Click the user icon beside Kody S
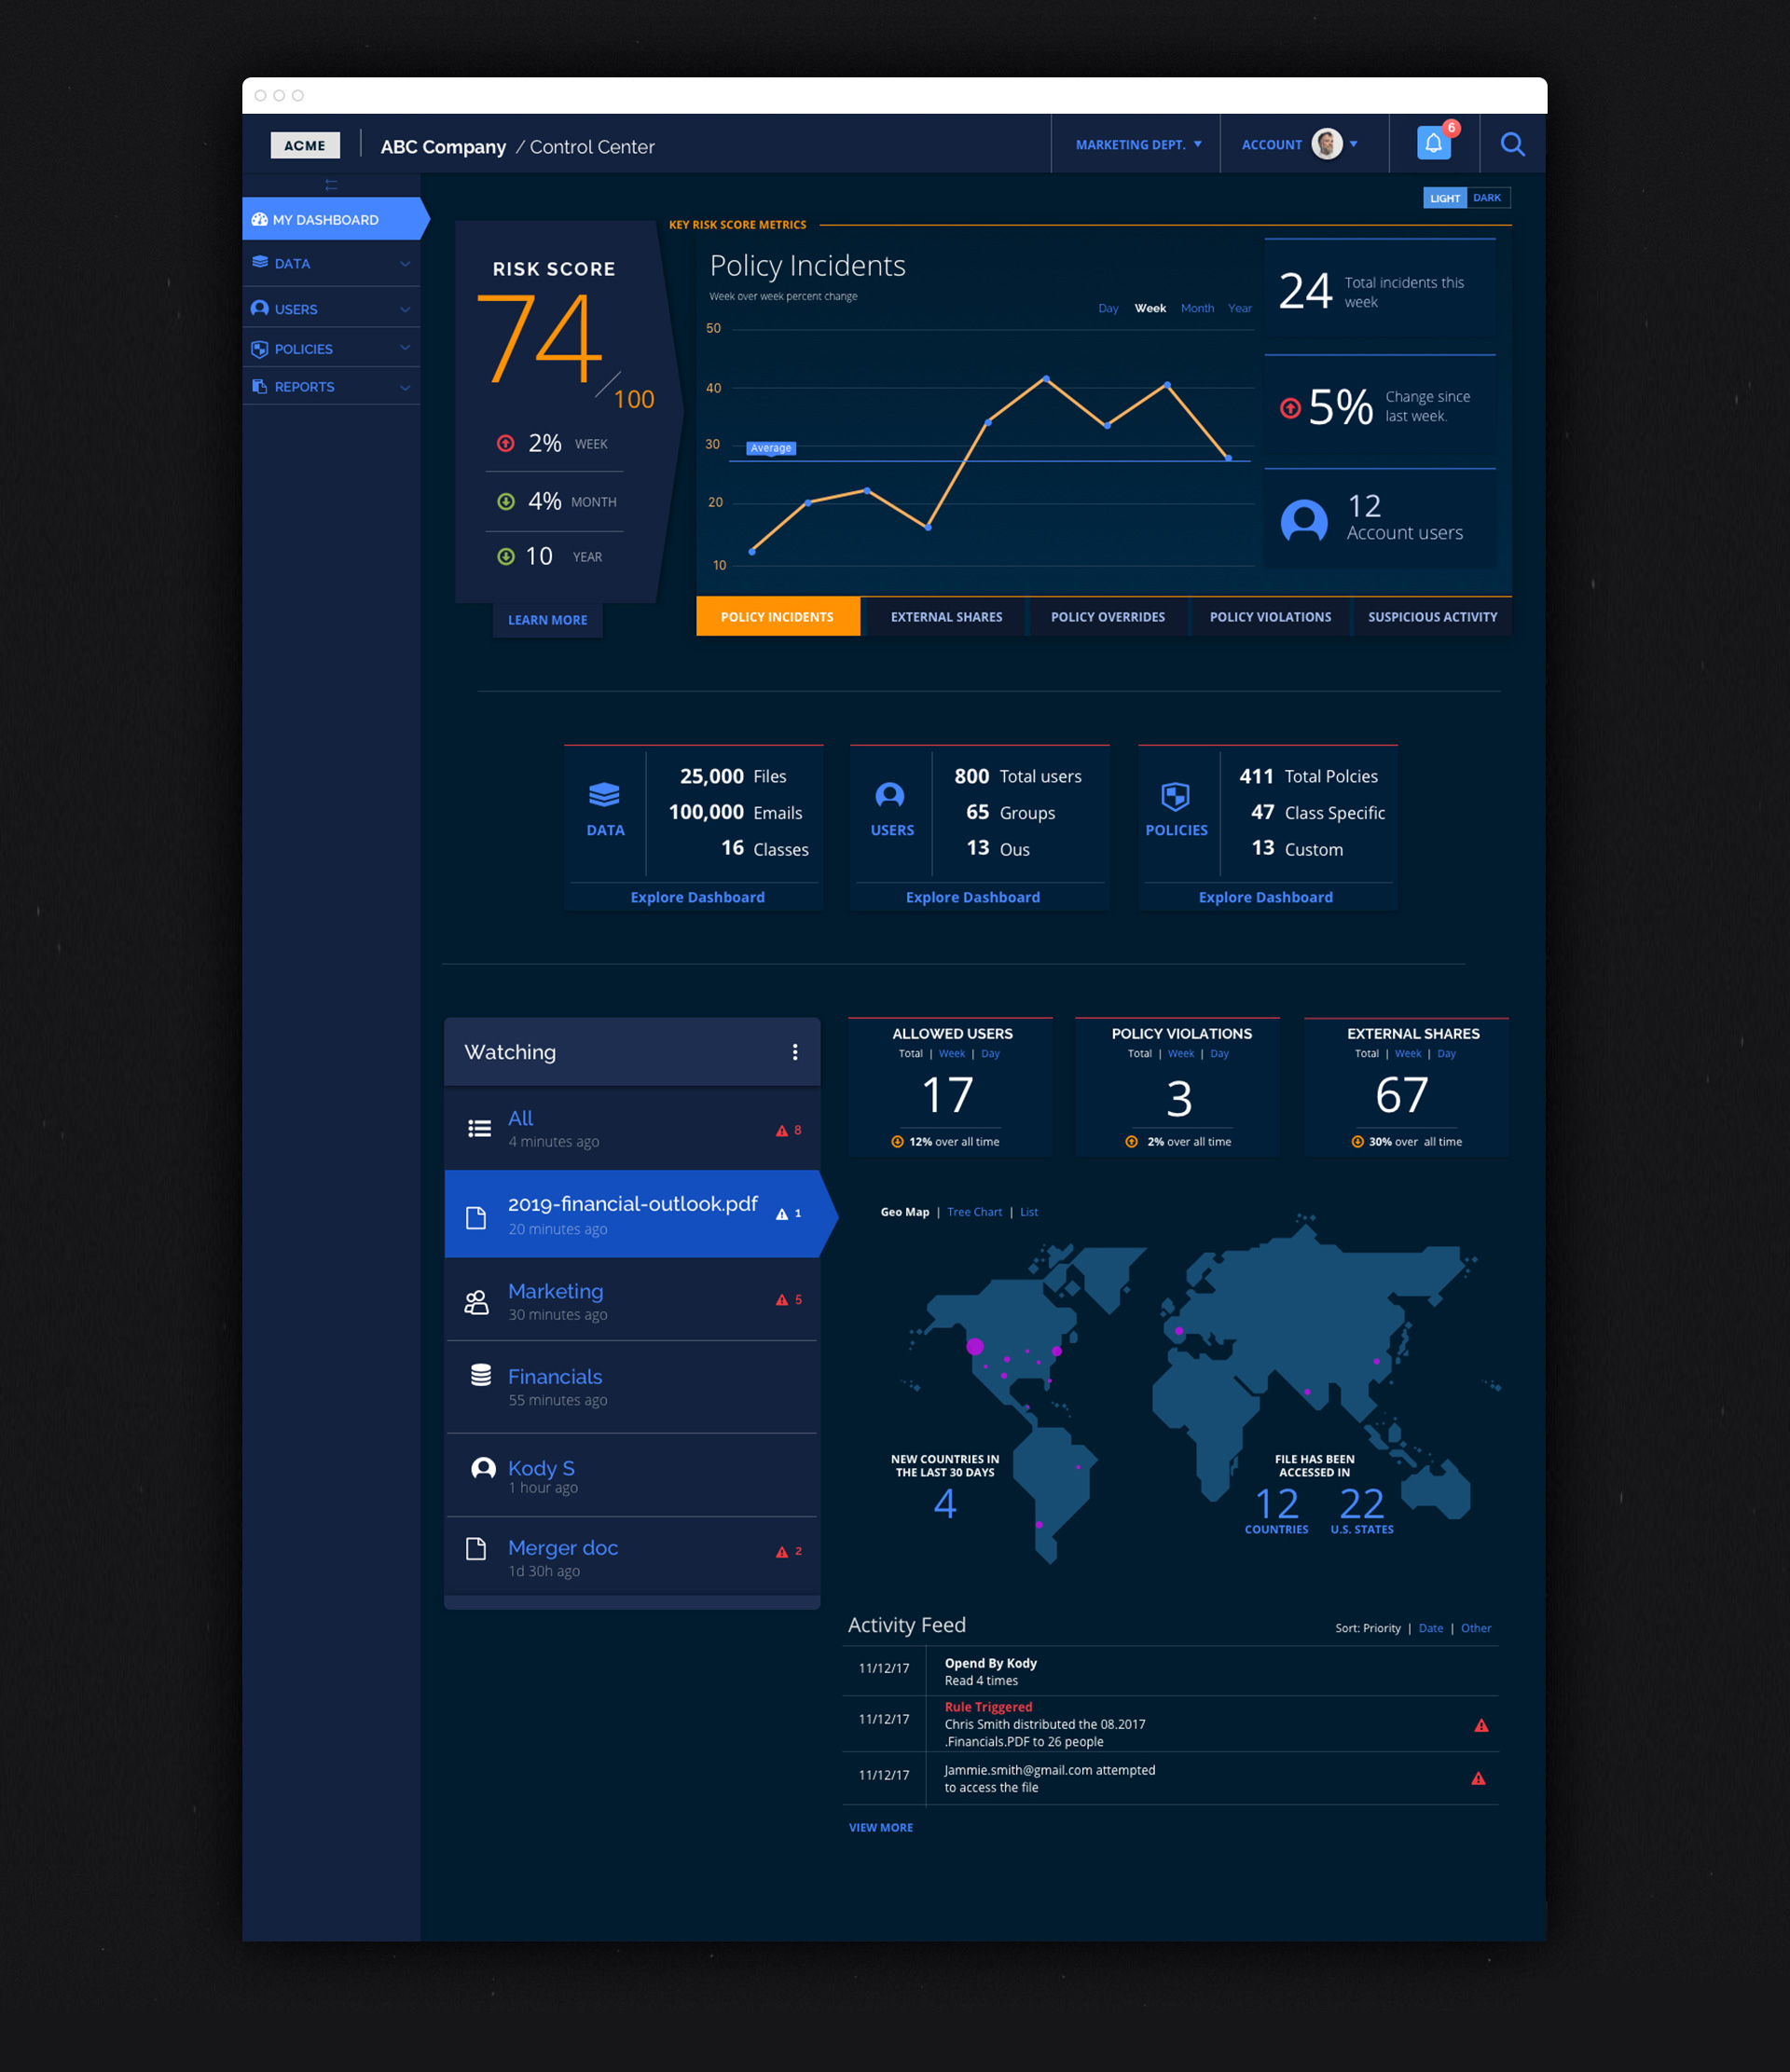The height and width of the screenshot is (2072, 1790). (483, 1468)
